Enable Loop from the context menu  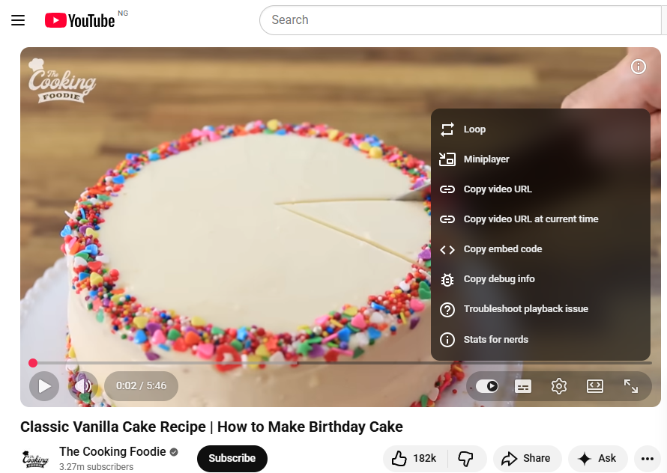[x=474, y=129]
